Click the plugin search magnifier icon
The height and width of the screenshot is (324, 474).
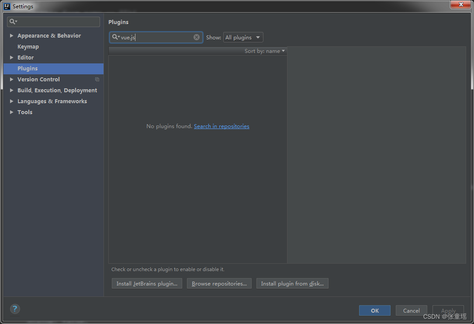pos(115,37)
